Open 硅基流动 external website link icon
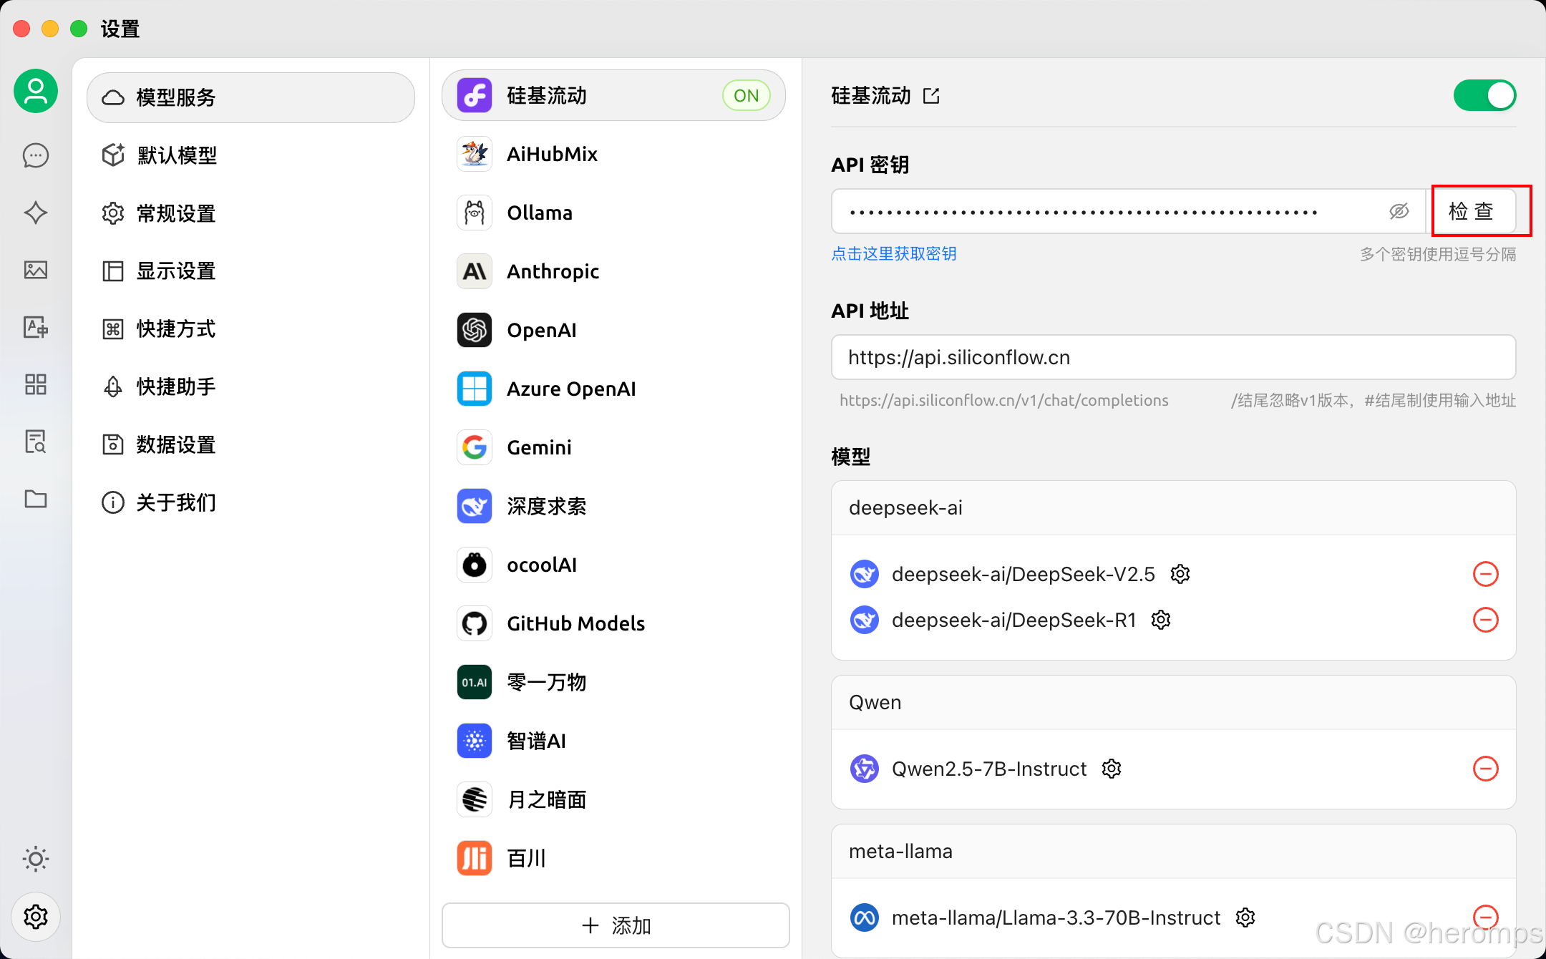Viewport: 1546px width, 959px height. click(x=931, y=96)
